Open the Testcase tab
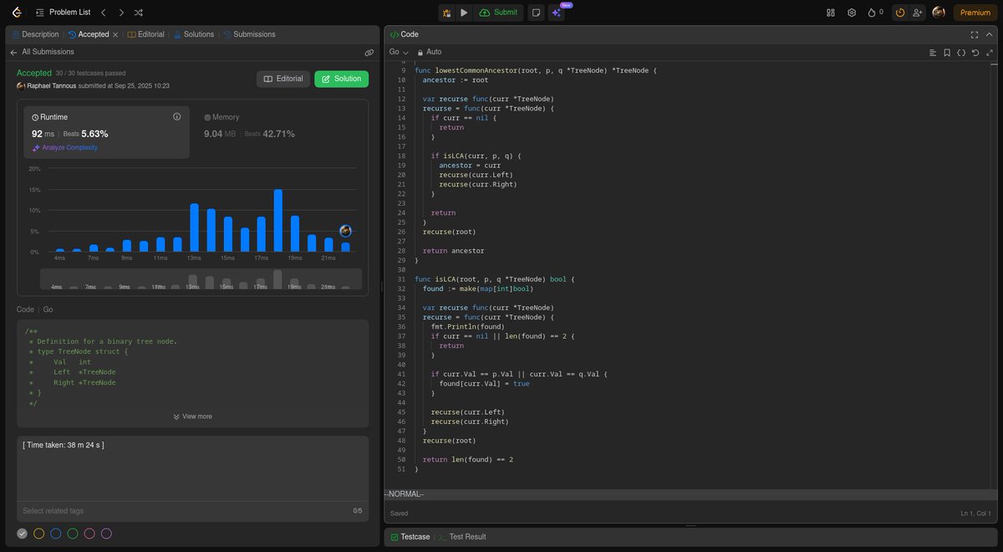The height and width of the screenshot is (552, 1003). [410, 537]
